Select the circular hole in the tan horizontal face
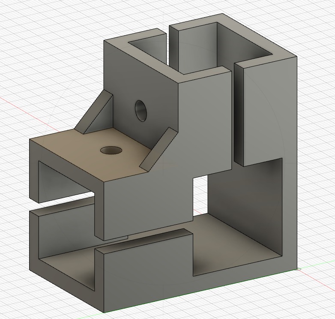The height and width of the screenshot is (319, 335). click(111, 150)
